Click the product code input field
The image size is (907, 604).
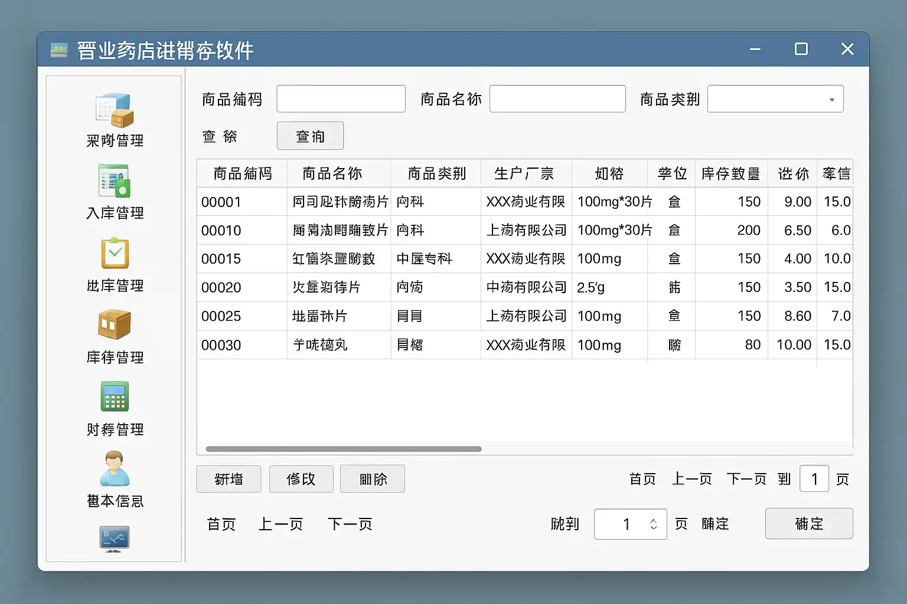[x=341, y=99]
